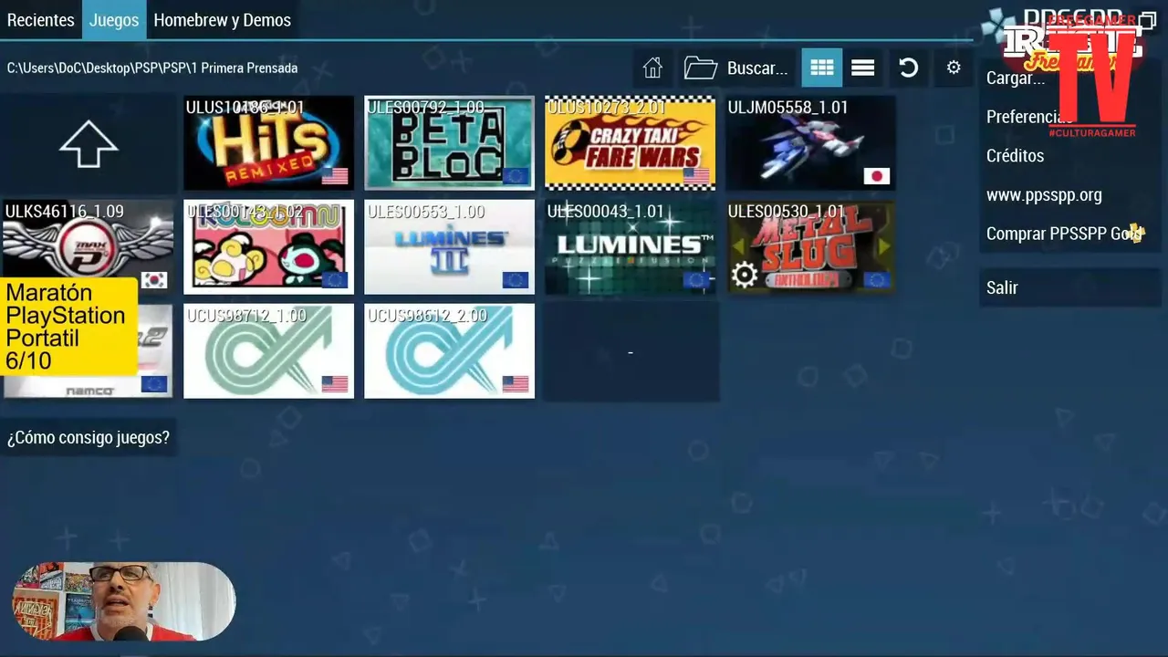Launch ULJM05558 spaceship game
This screenshot has width=1168, height=657.
tap(810, 143)
